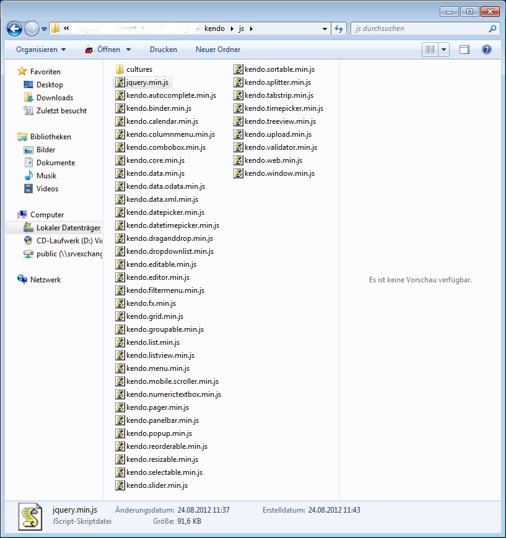The width and height of the screenshot is (506, 538).
Task: Select file name kendo.combobox.min.js
Action: 166,147
